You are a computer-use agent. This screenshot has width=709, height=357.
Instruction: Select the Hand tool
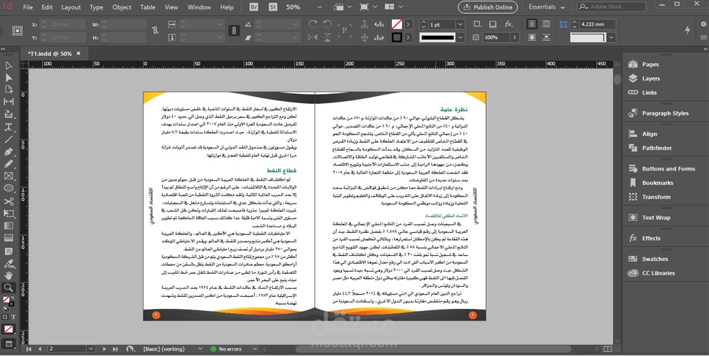point(8,275)
